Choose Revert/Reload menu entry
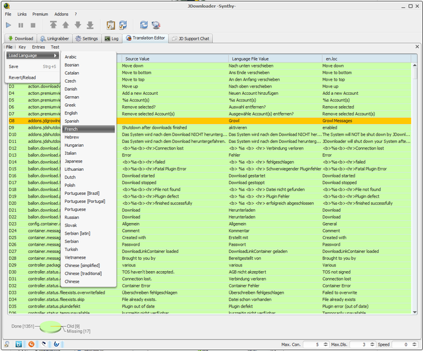Viewport: 423px width, 351px height. click(x=33, y=77)
